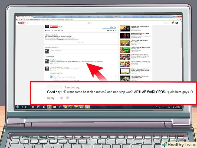
Task: Open Windows Start orb
Action: coord(18,107)
